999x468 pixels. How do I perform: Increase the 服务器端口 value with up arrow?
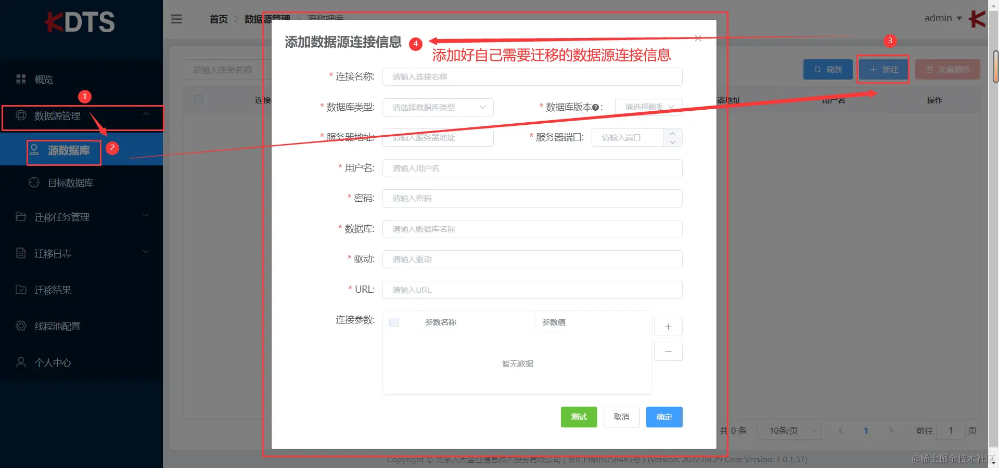[x=673, y=133]
